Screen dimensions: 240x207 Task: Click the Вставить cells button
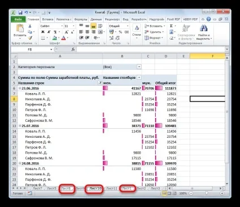[155, 26]
